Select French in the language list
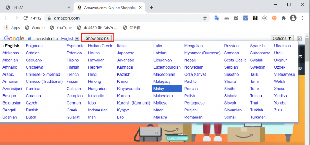Viewport: 310px width, 145px height. 73,74
